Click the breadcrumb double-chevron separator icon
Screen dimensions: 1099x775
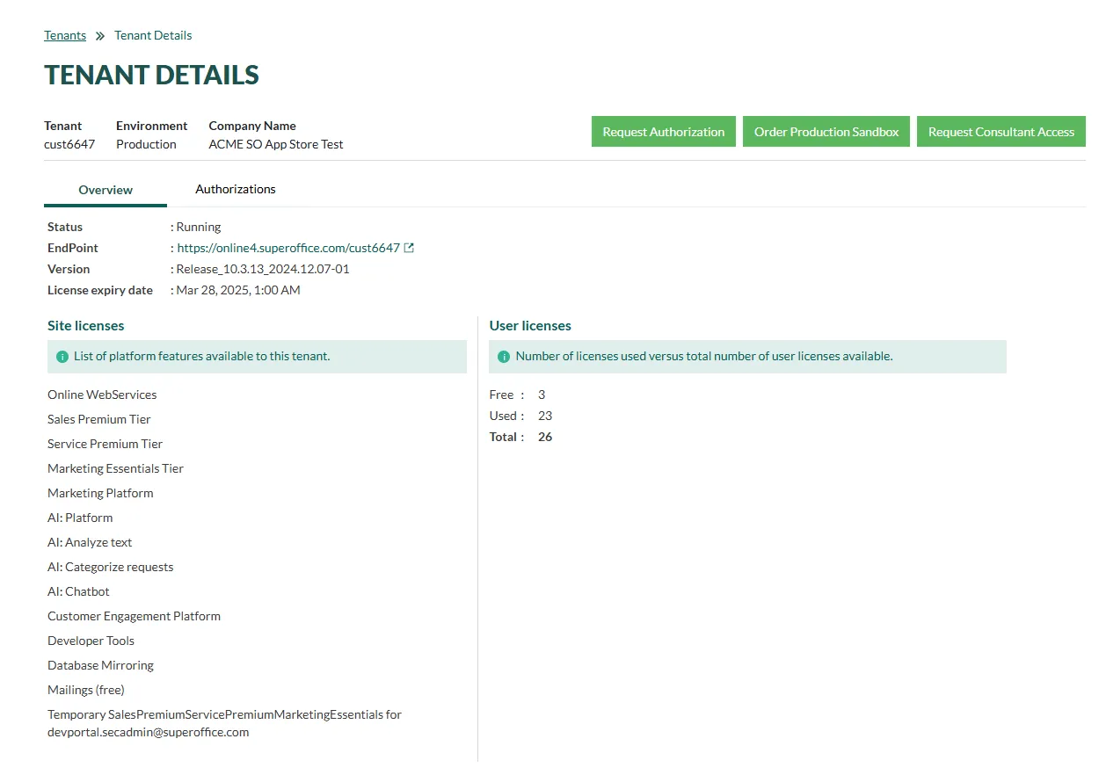click(x=100, y=36)
